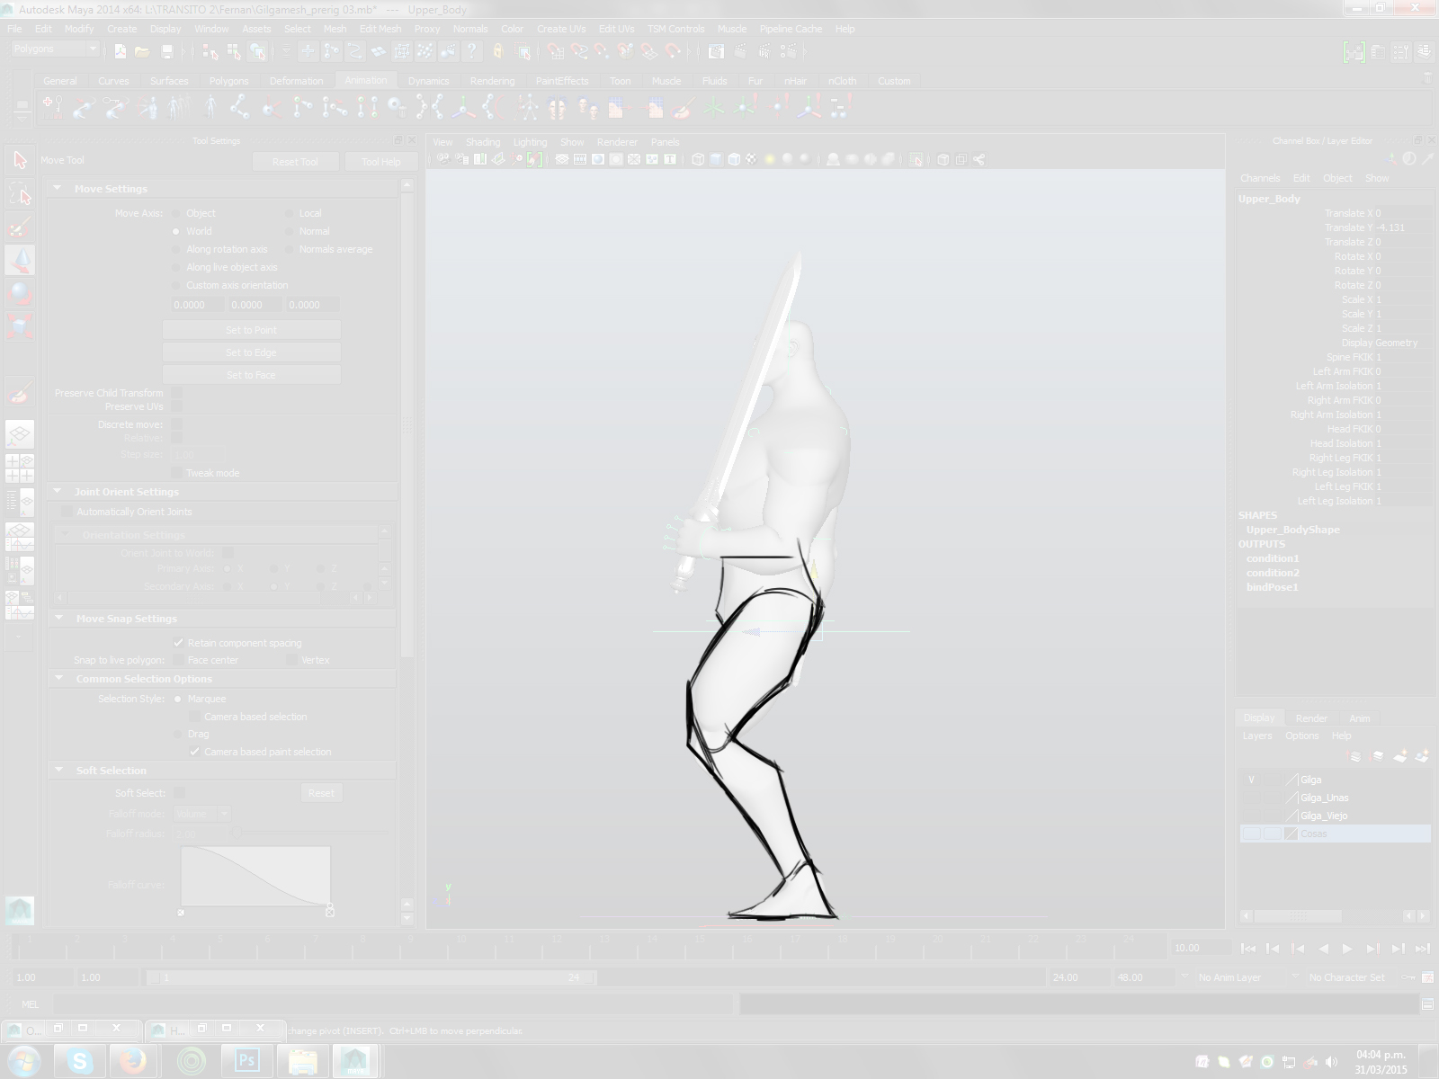Play the animation forwards

pos(1347,948)
